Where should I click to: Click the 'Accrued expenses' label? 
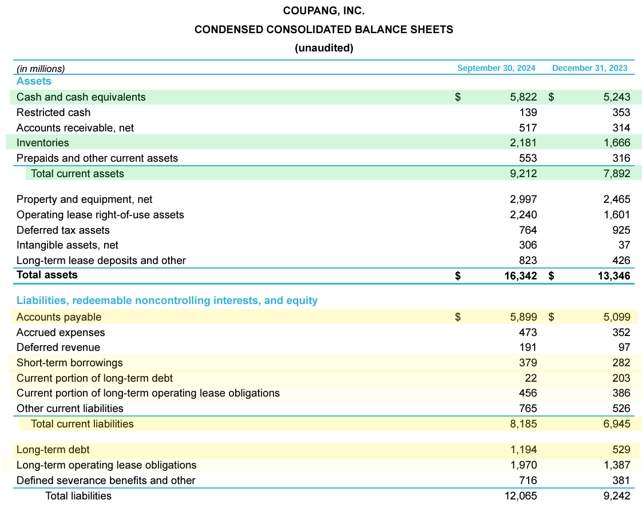pos(61,333)
